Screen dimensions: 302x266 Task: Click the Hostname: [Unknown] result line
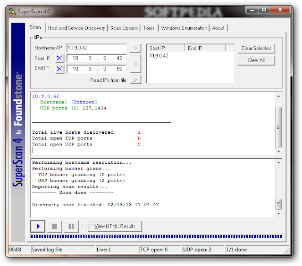click(x=68, y=102)
